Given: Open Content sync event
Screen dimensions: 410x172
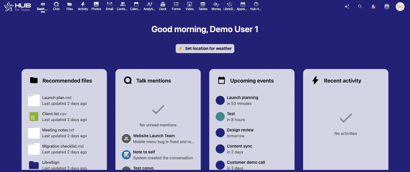Looking at the screenshot, I should pyautogui.click(x=252, y=149).
